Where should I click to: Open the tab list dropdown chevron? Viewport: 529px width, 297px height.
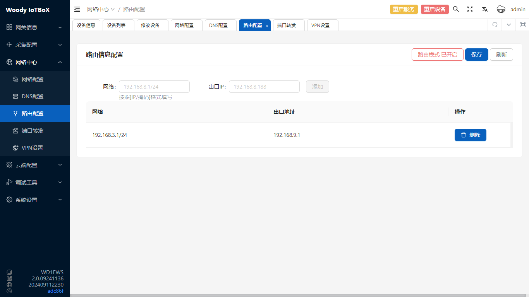pos(508,25)
